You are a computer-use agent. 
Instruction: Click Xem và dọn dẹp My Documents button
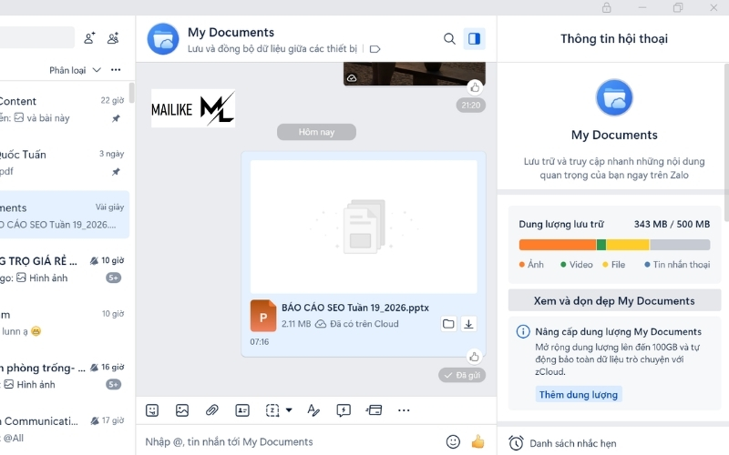(x=614, y=300)
